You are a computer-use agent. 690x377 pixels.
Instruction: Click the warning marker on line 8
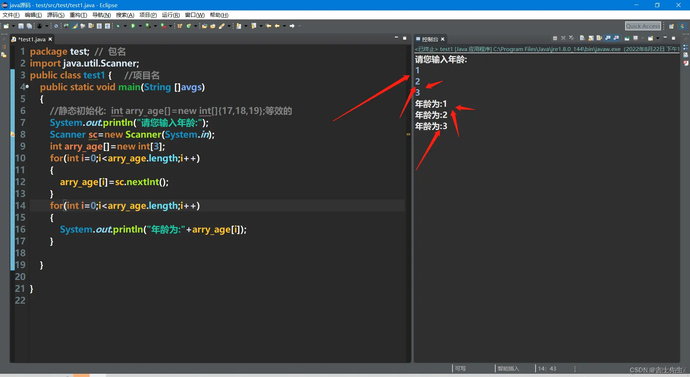click(12, 134)
